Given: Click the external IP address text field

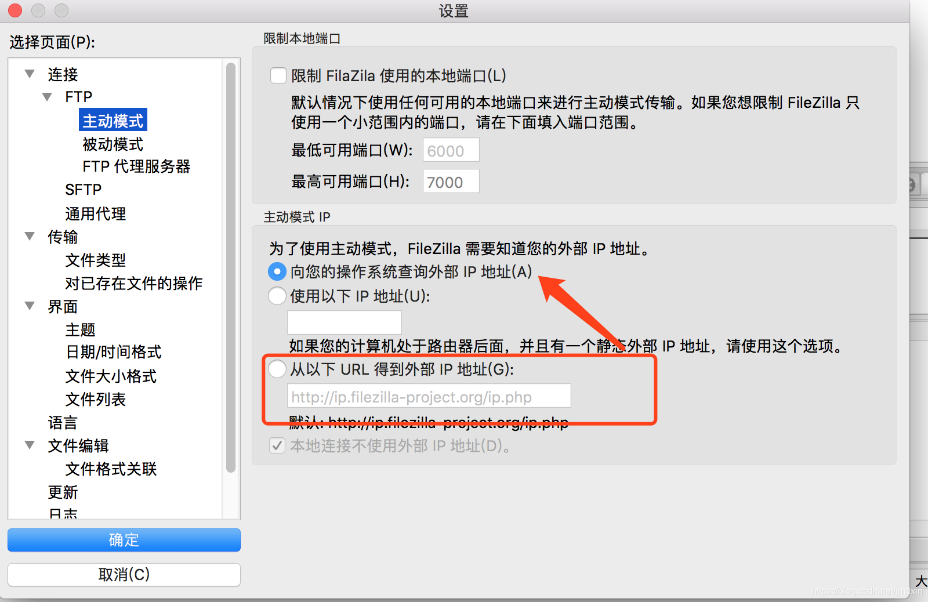Looking at the screenshot, I should click(x=345, y=322).
